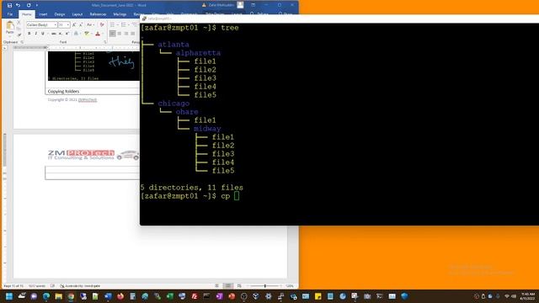Viewport: 539px width, 303px height.
Task: Click the terminal window title bar icon
Action: [144, 19]
